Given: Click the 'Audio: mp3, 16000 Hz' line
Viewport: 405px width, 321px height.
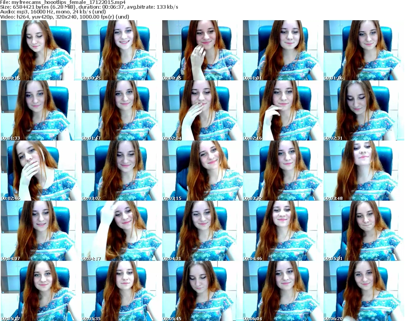Looking at the screenshot, I should [53, 12].
